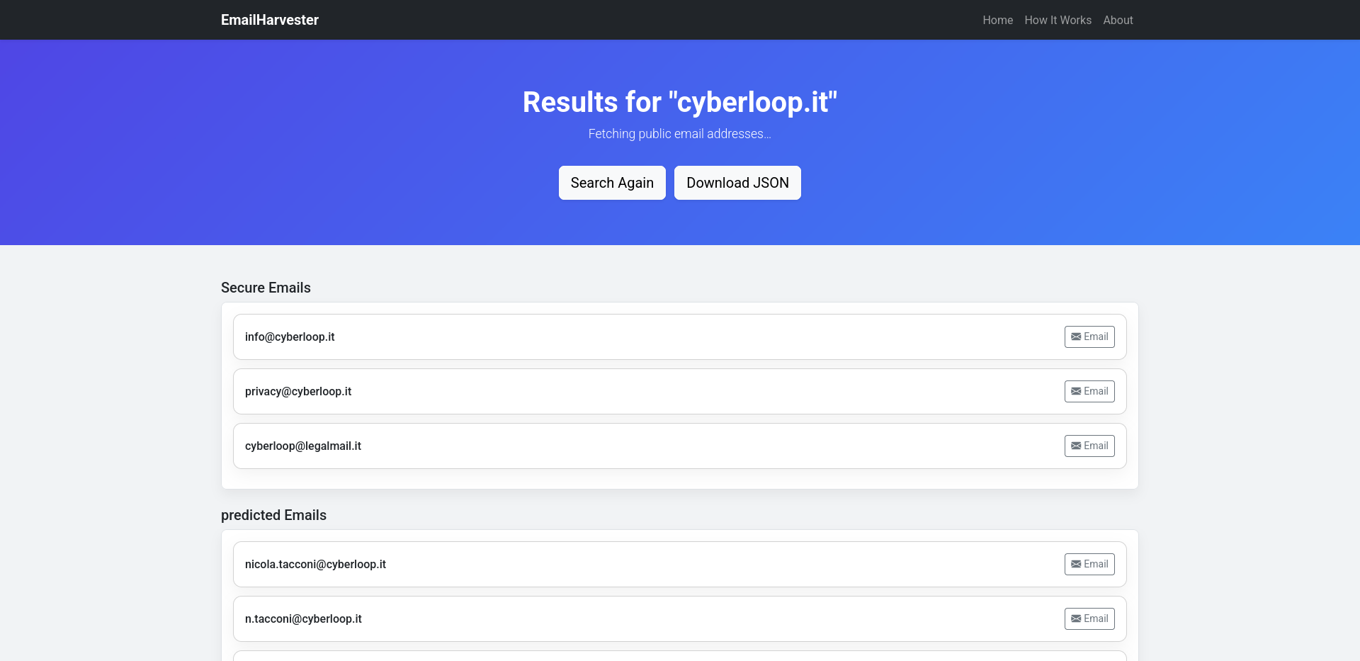Click the Email button for cyberloop@legalmail.it
This screenshot has width=1360, height=661.
click(x=1089, y=446)
